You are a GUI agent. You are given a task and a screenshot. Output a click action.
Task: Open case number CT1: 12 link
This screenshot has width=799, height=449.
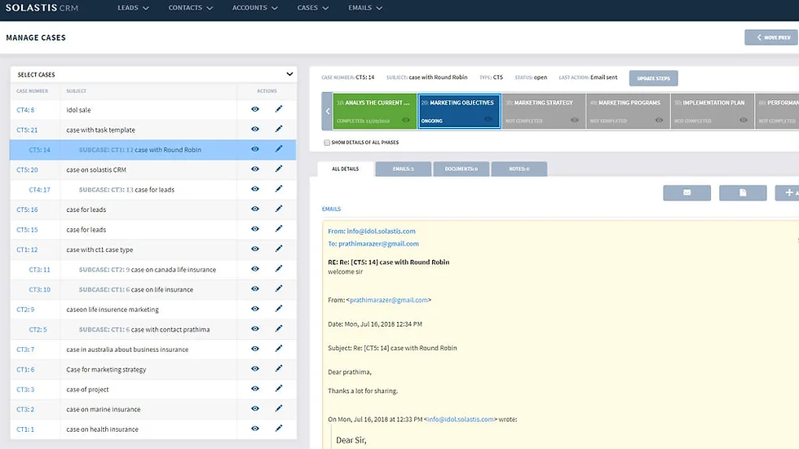[27, 249]
